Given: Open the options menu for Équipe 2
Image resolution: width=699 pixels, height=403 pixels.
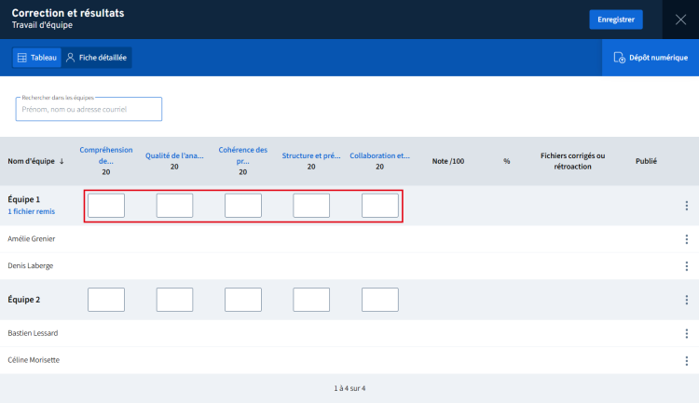Looking at the screenshot, I should [686, 300].
